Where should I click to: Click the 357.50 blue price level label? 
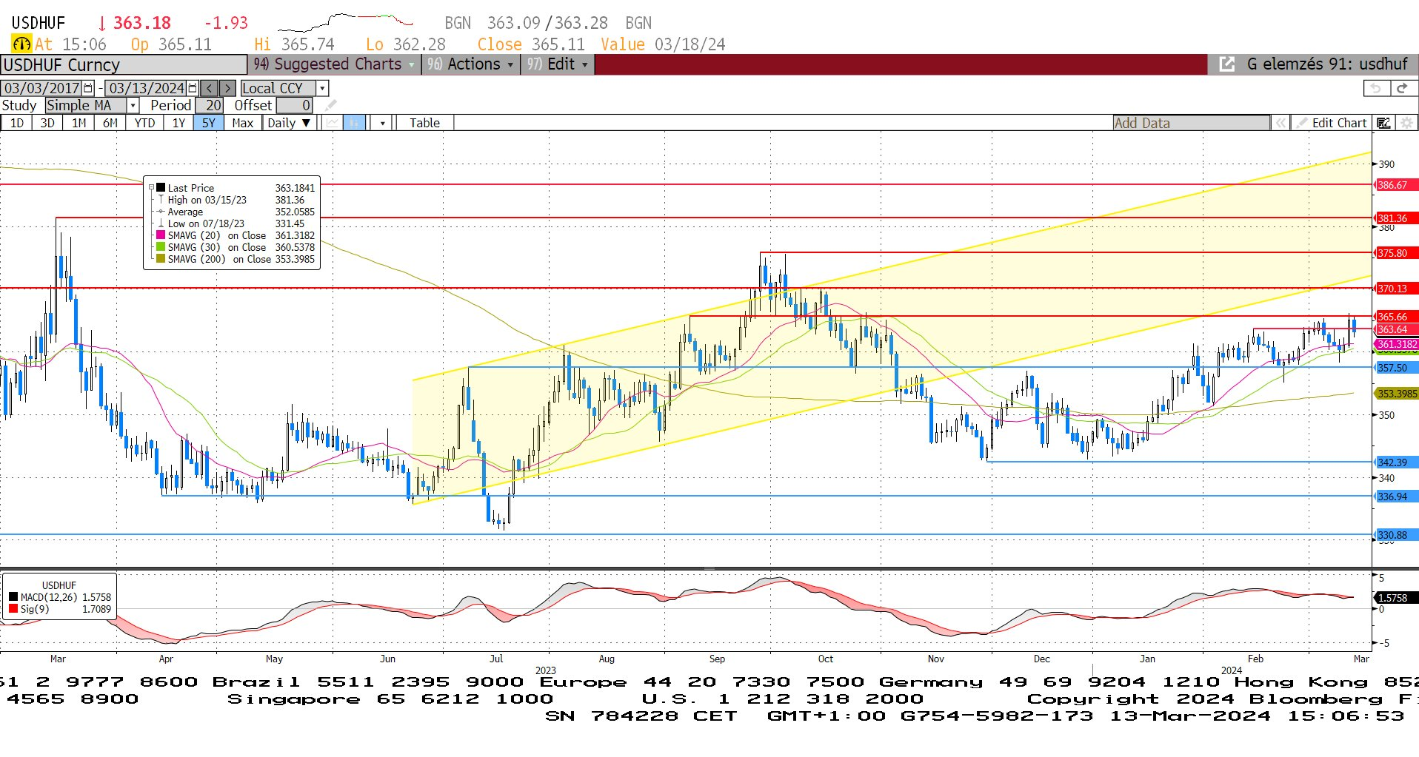click(1395, 368)
